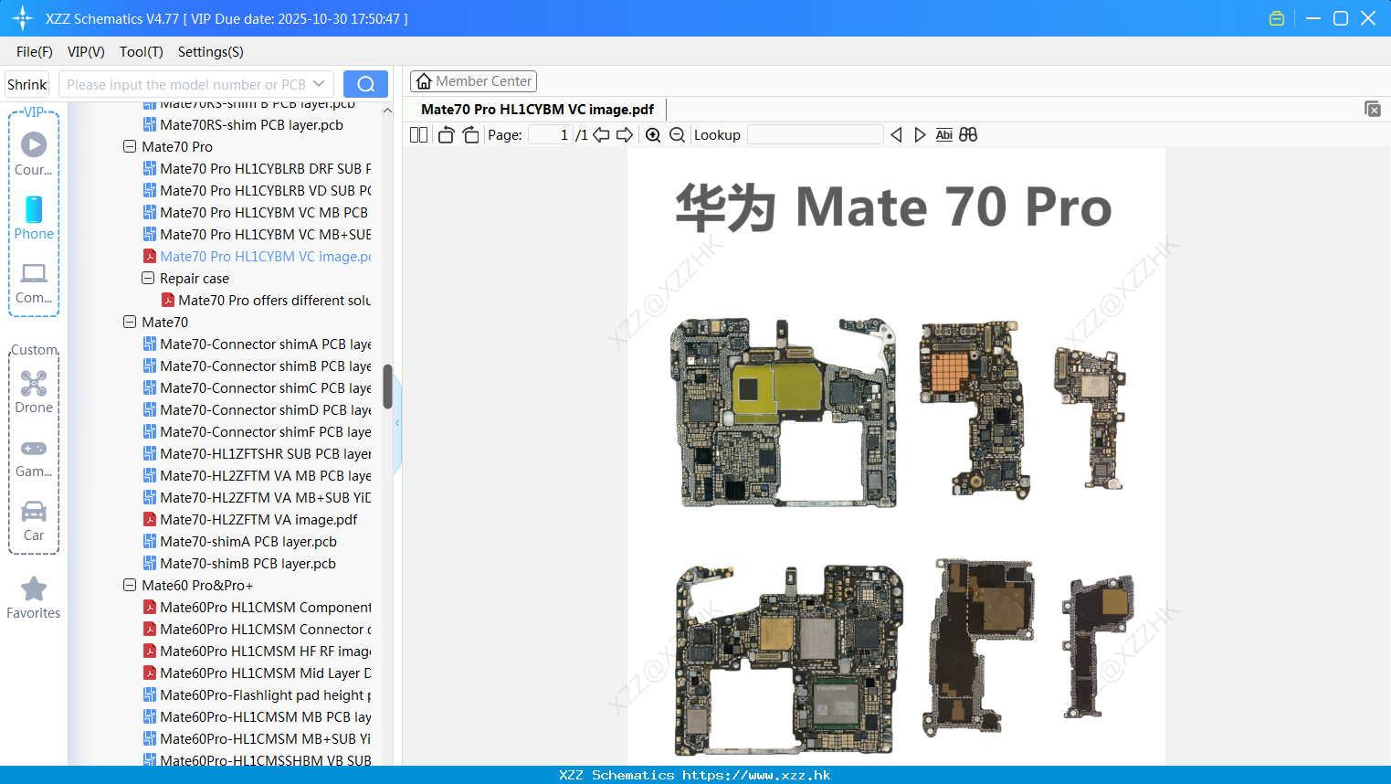Click the two-page view layout icon
Viewport: 1391px width, 784px height.
point(418,135)
